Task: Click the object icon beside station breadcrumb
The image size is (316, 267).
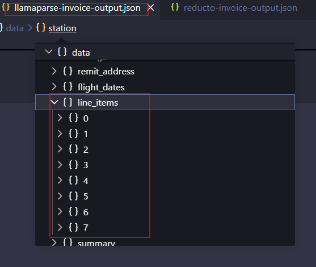Action: (41, 28)
